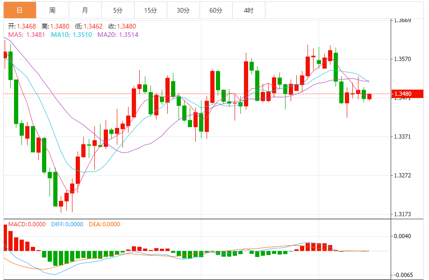Click the 0.0040 MACD axis label
The image size is (429, 280).
(x=402, y=236)
